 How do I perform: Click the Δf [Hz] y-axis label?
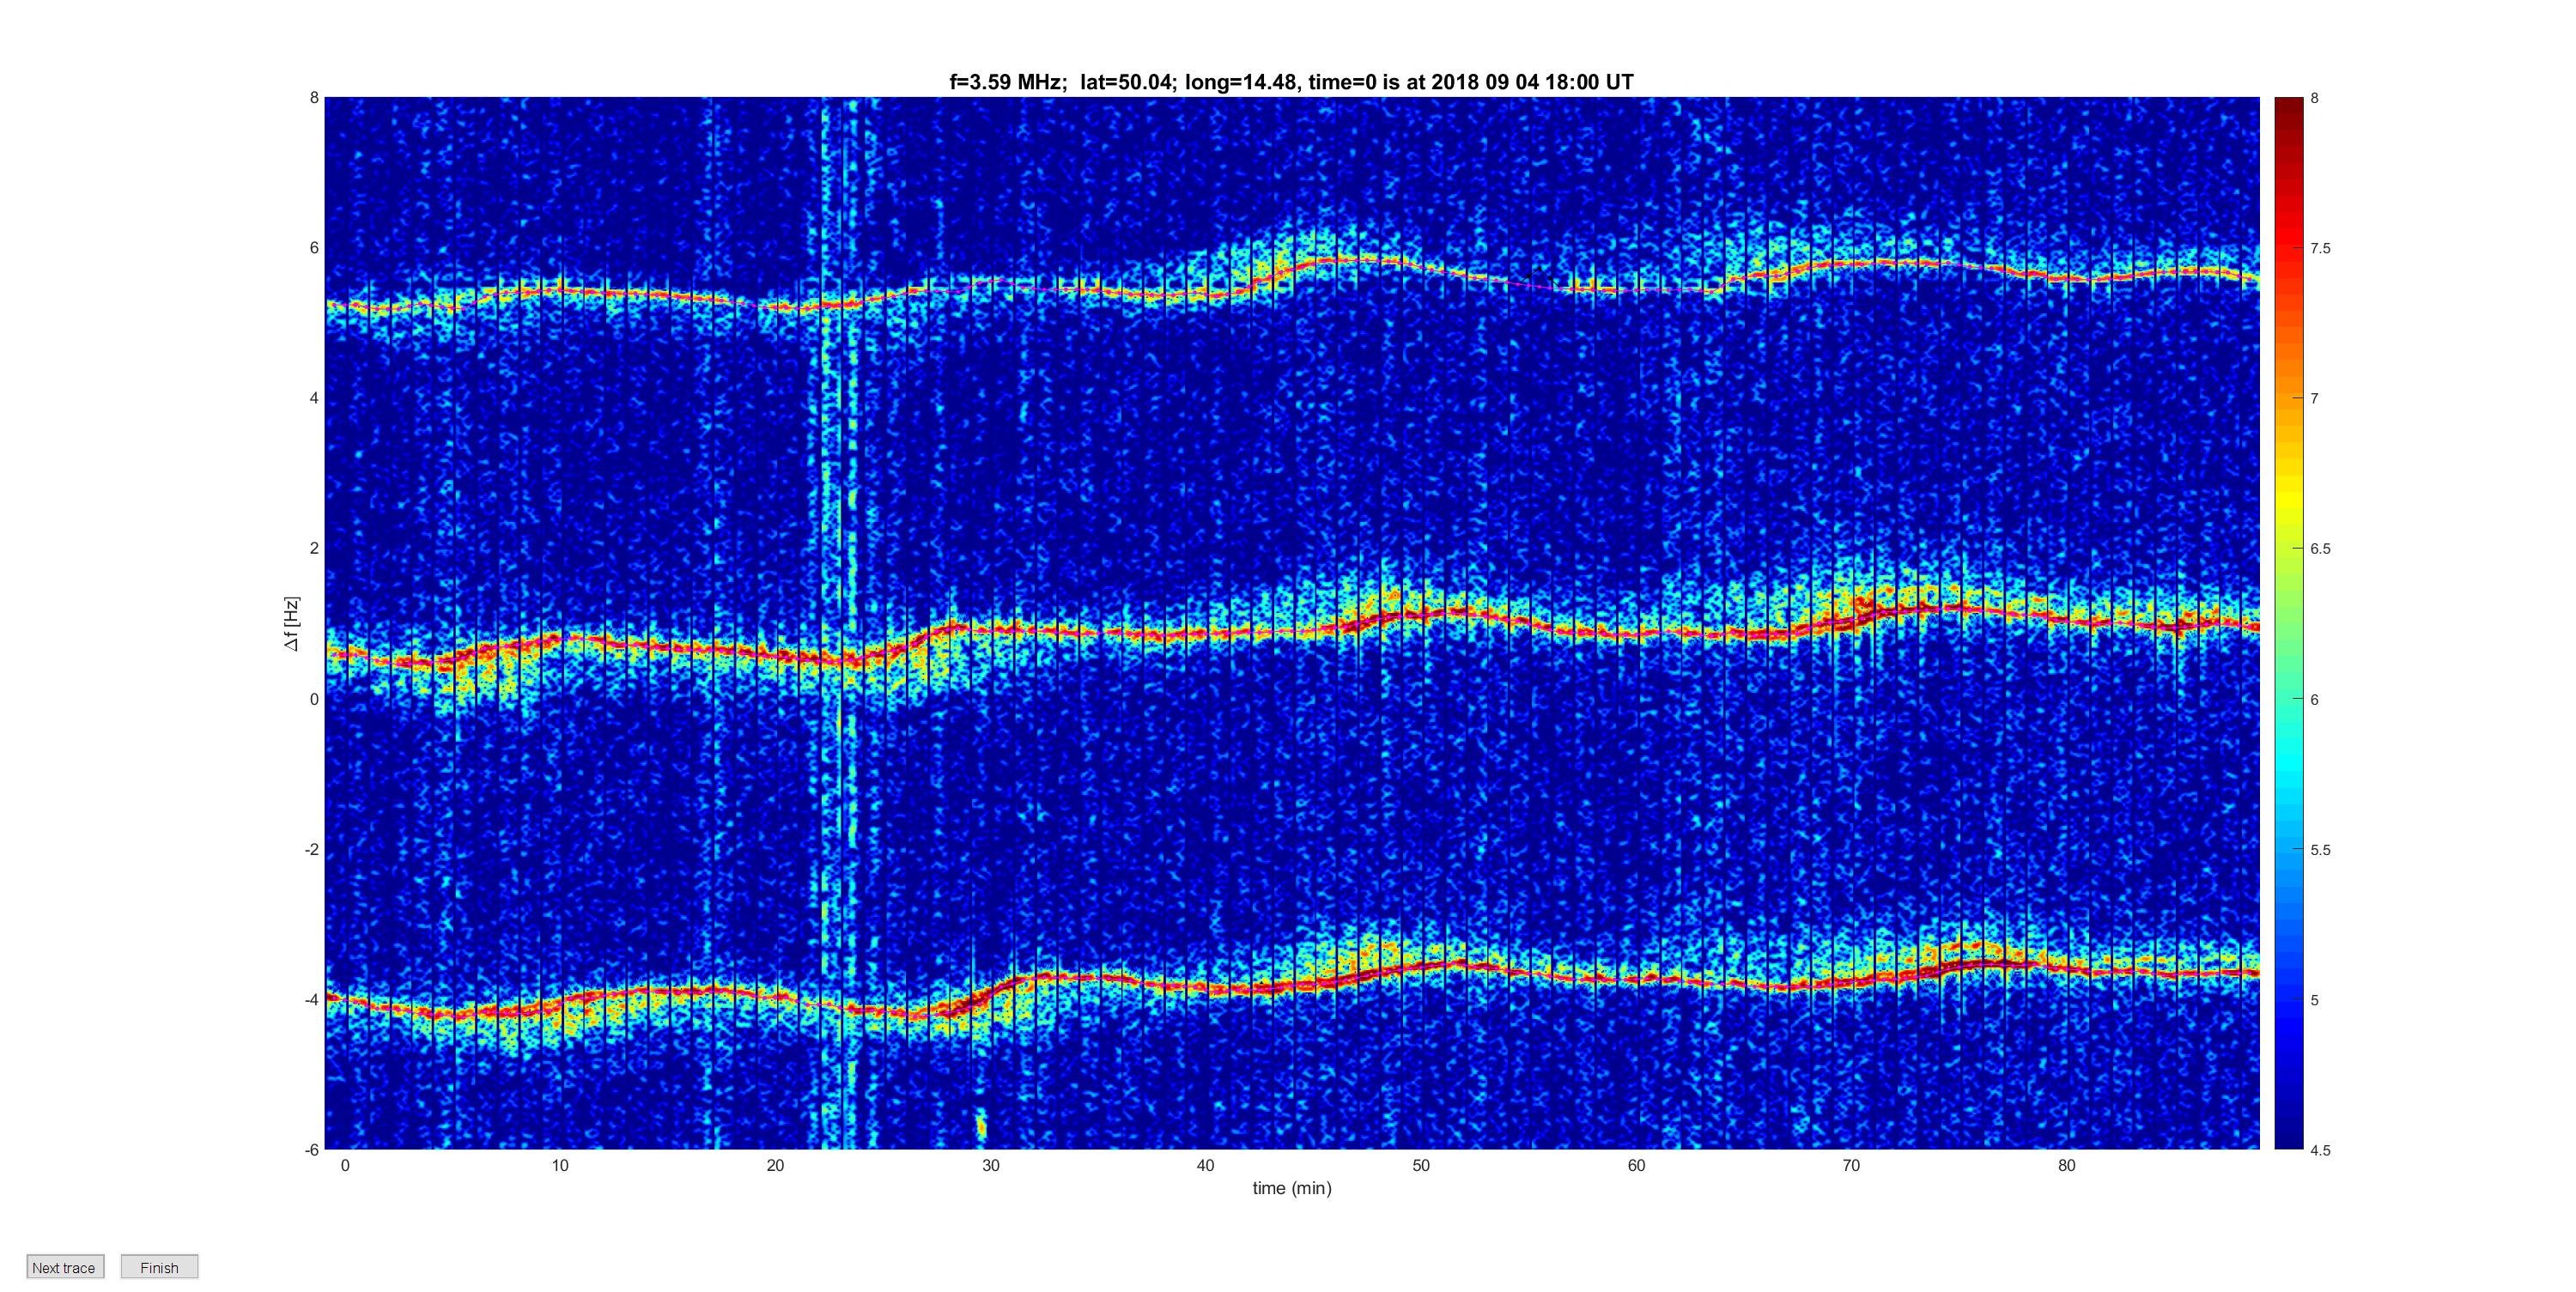coord(291,624)
